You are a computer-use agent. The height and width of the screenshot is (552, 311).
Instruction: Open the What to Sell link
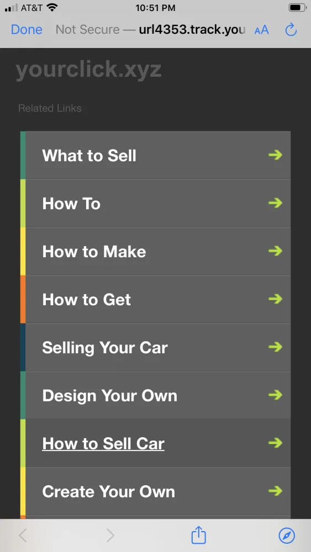point(89,156)
